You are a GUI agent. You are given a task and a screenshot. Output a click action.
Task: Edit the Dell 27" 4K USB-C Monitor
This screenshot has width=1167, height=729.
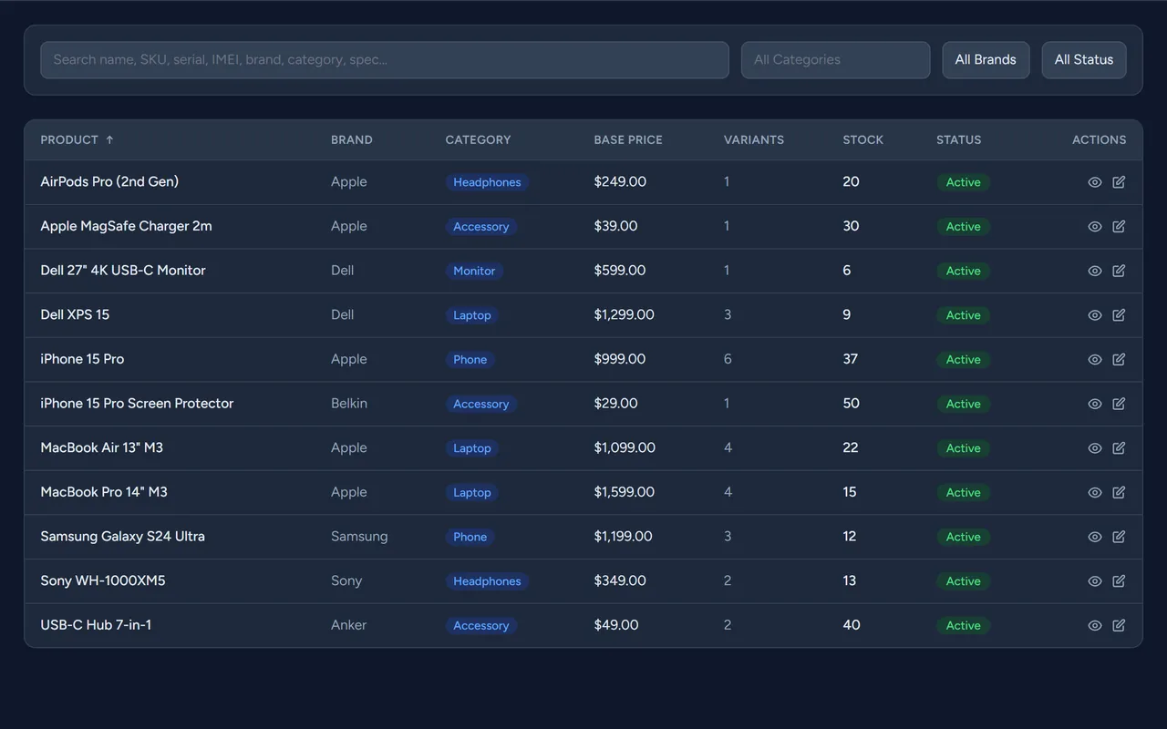coord(1119,271)
